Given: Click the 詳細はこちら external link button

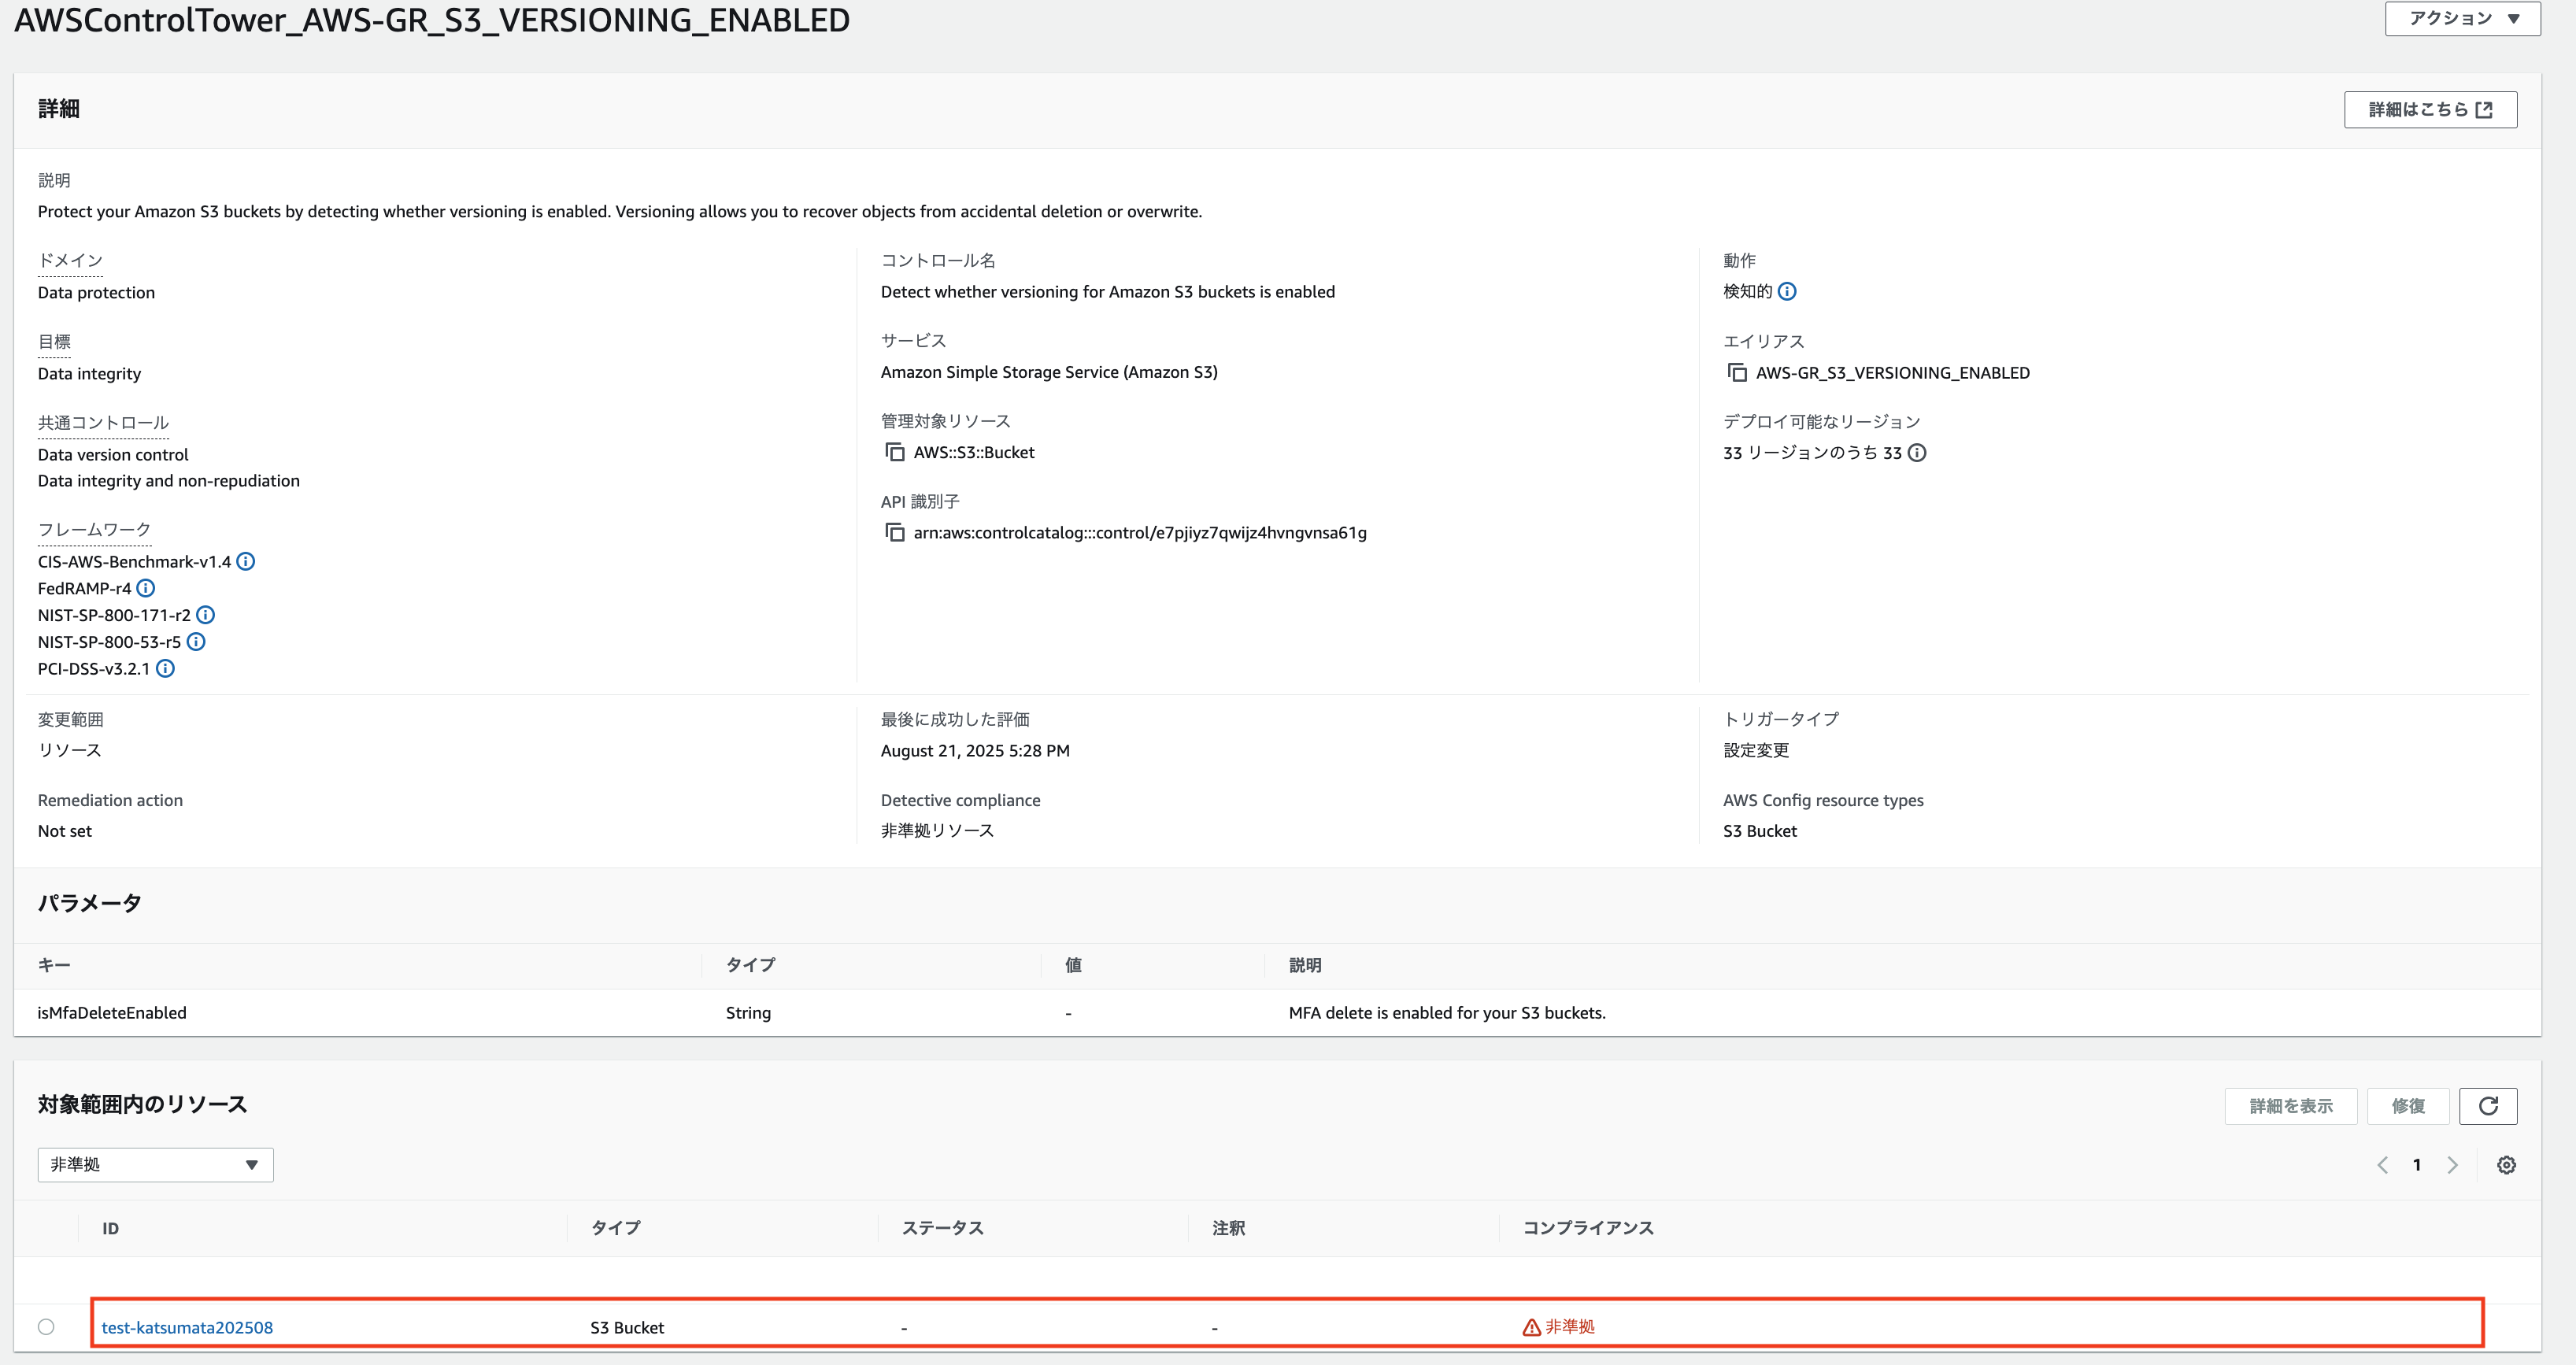Looking at the screenshot, I should pyautogui.click(x=2430, y=109).
